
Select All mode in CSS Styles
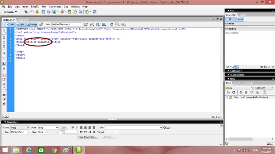click(x=230, y=19)
